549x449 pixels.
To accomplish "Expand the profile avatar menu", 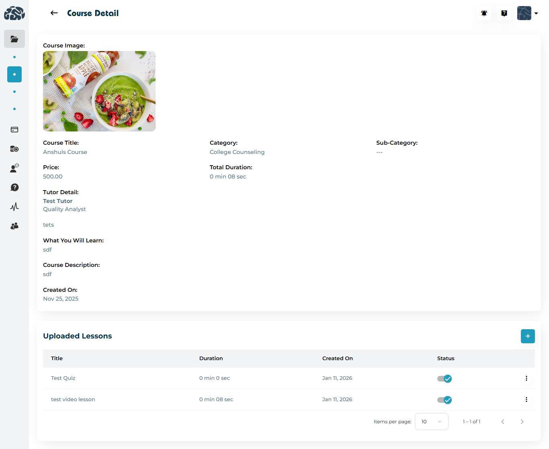I will point(527,13).
